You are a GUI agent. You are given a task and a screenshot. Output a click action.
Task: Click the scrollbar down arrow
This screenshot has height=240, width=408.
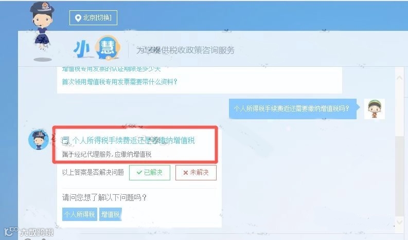399,222
